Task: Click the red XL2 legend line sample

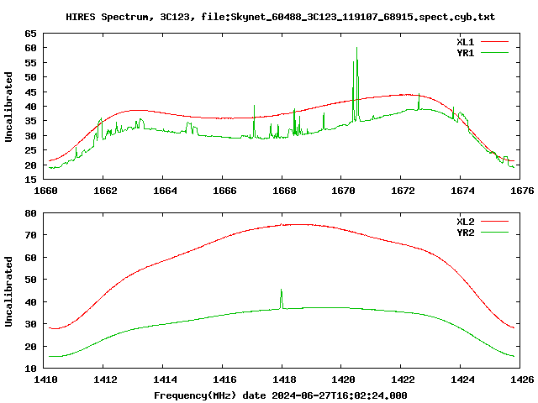Action: coord(494,222)
